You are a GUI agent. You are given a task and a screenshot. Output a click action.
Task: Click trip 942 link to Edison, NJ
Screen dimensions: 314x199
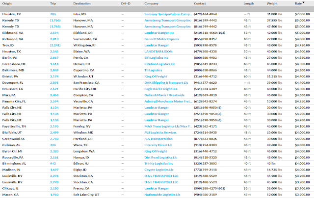[53, 163]
